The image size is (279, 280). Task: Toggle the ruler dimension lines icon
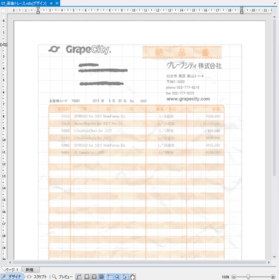pyautogui.click(x=79, y=277)
